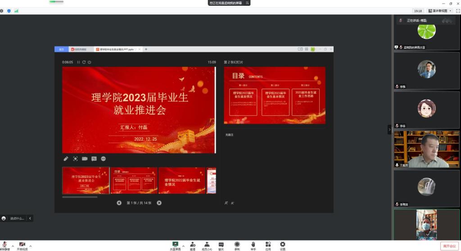The image size is (461, 251).
Task: Pause the presentation timer
Action: [x=78, y=62]
